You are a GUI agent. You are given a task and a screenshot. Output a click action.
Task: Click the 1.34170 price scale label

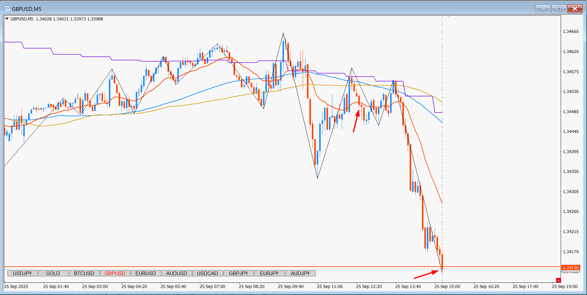(x=571, y=252)
